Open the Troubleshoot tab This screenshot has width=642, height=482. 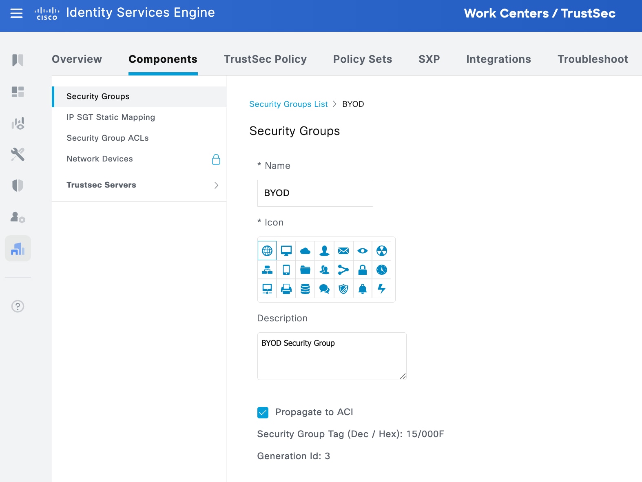pos(593,59)
